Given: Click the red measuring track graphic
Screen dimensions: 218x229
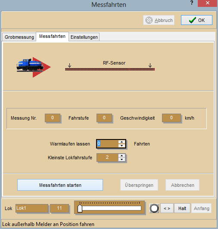Looking at the screenshot, I should (x=110, y=69).
